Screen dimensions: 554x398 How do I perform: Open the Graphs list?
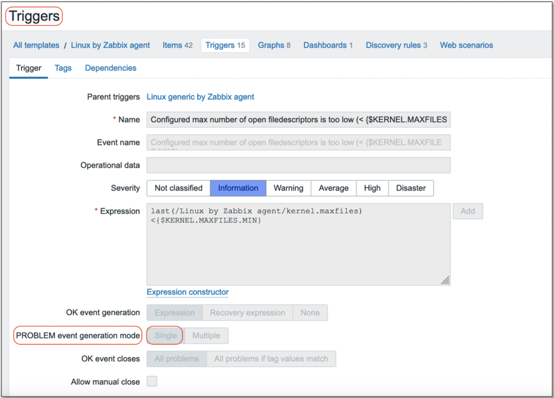[274, 45]
